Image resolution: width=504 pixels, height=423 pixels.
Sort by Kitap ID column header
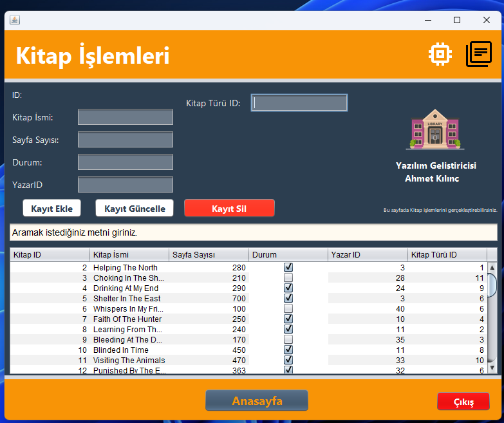coord(50,254)
